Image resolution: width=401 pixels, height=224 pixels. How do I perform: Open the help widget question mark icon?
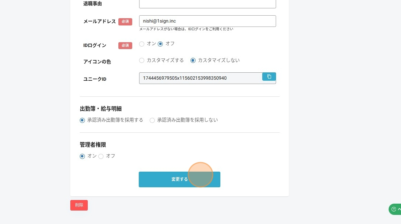point(394,209)
